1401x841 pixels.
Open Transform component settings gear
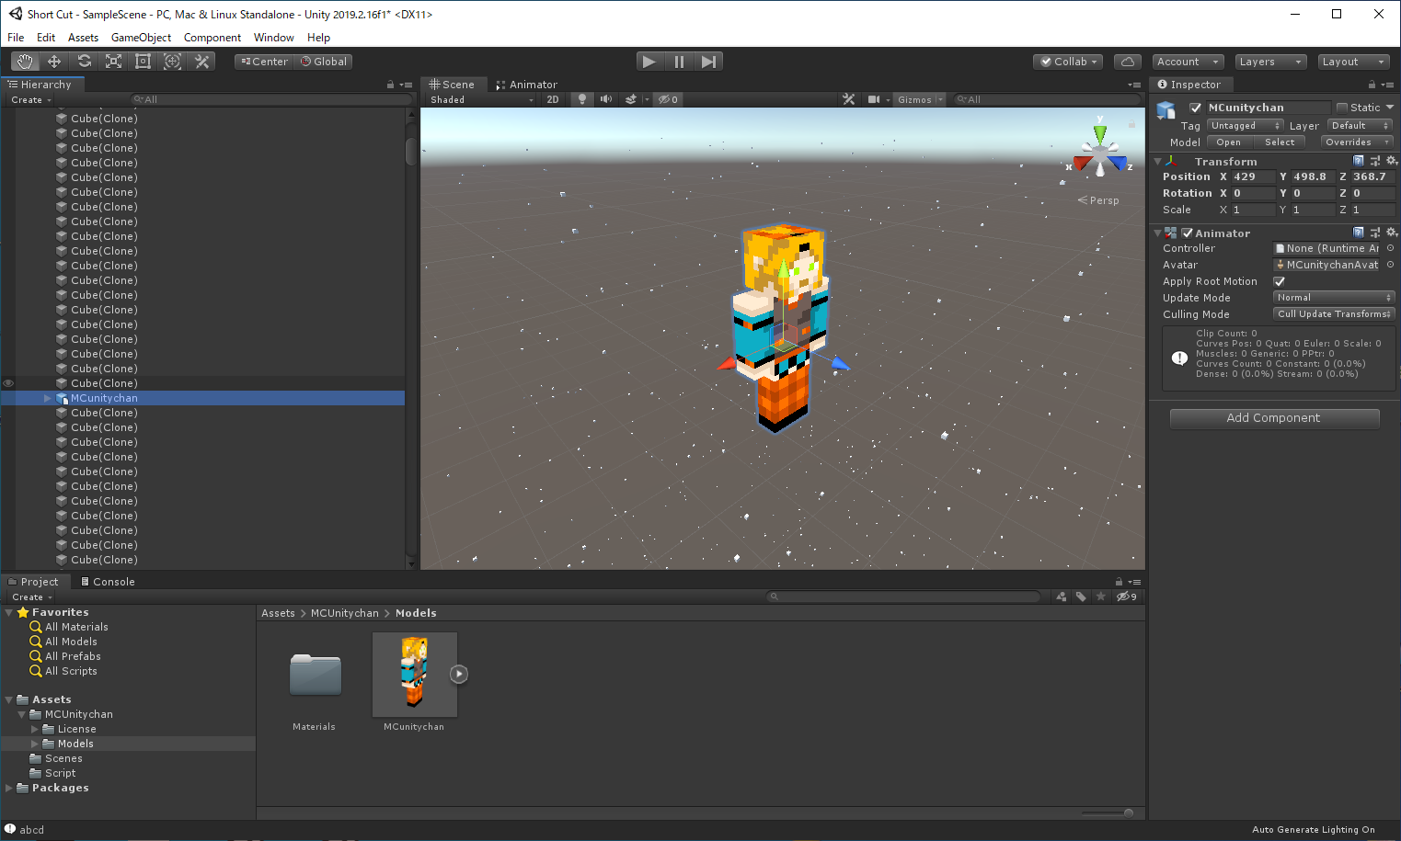[x=1392, y=161]
